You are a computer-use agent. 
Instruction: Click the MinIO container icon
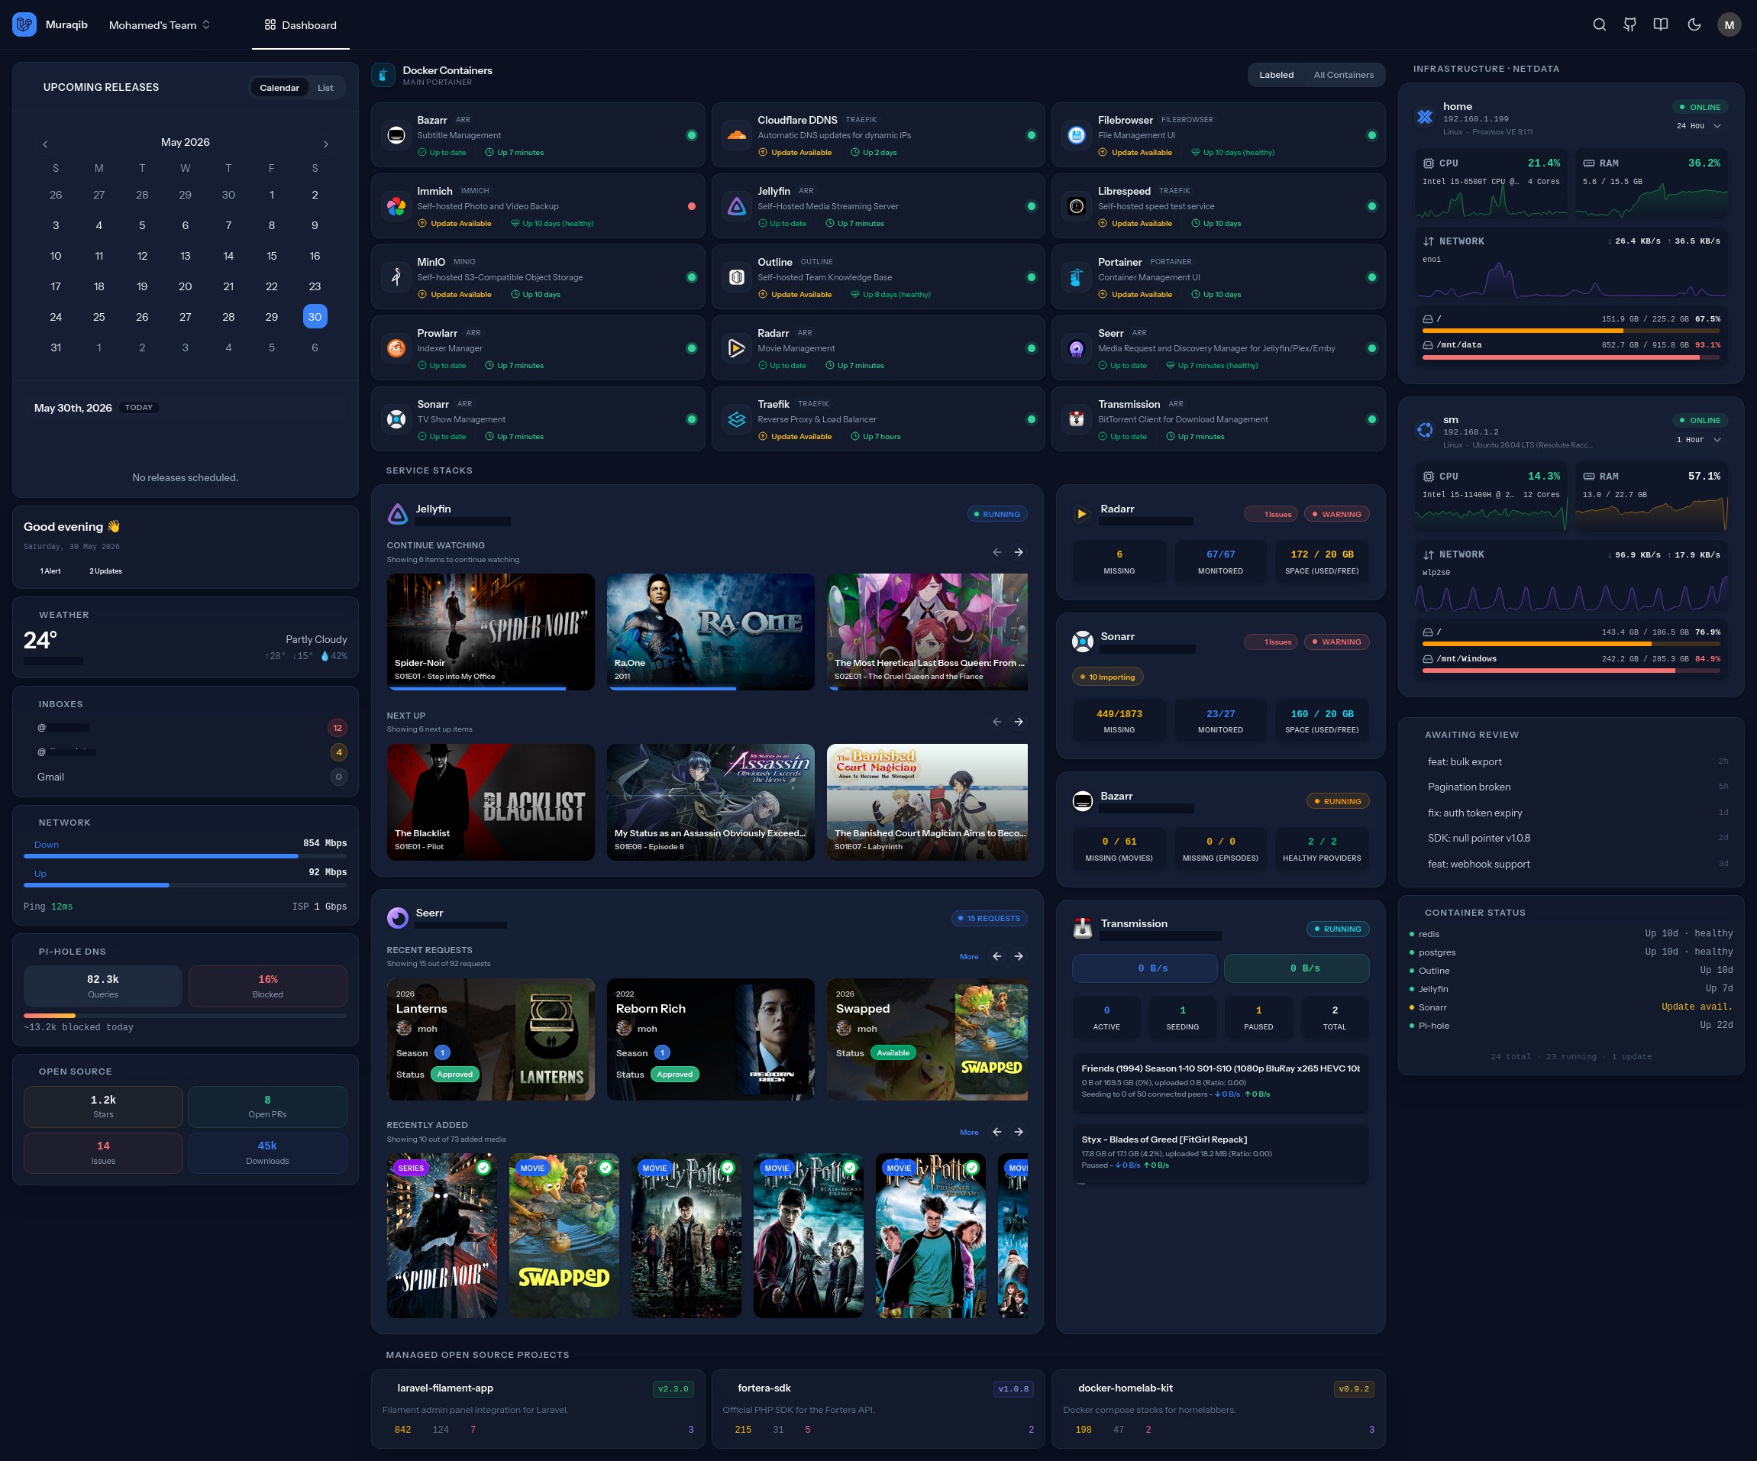point(396,277)
